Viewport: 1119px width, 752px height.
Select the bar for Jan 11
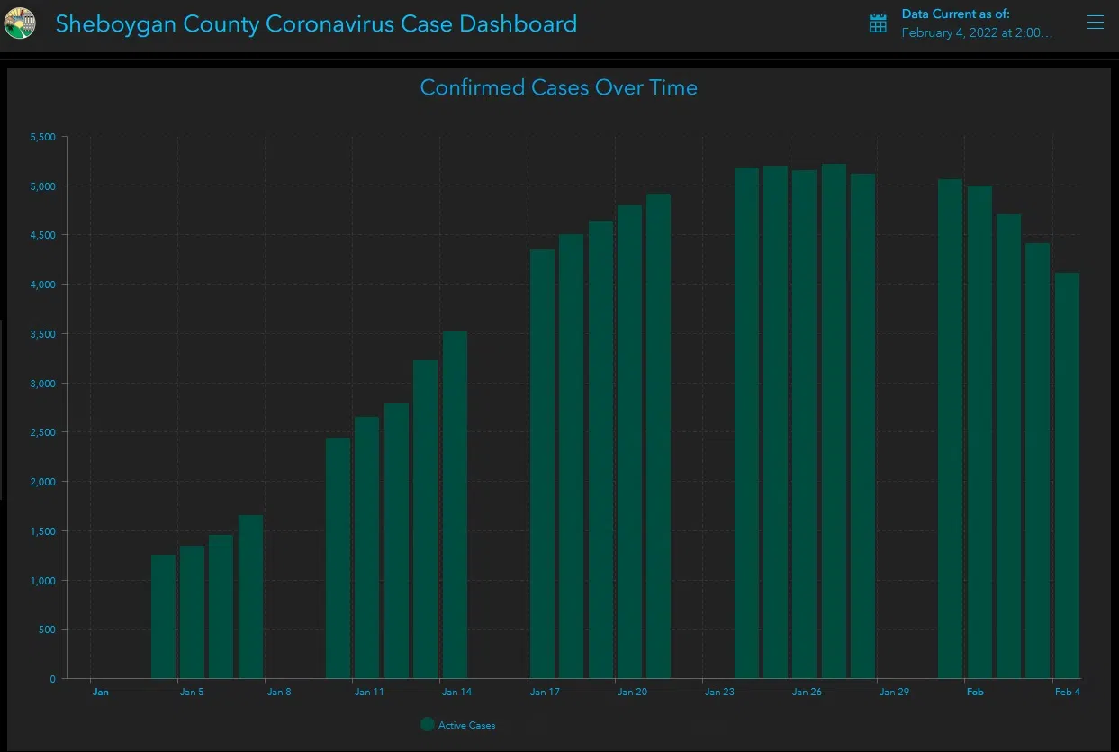(366, 548)
